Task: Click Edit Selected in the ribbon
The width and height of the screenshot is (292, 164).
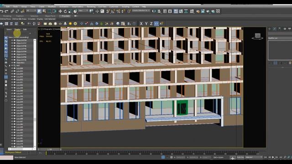Action: [50, 19]
